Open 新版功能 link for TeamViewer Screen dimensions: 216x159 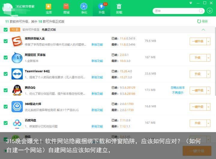(x=97, y=77)
